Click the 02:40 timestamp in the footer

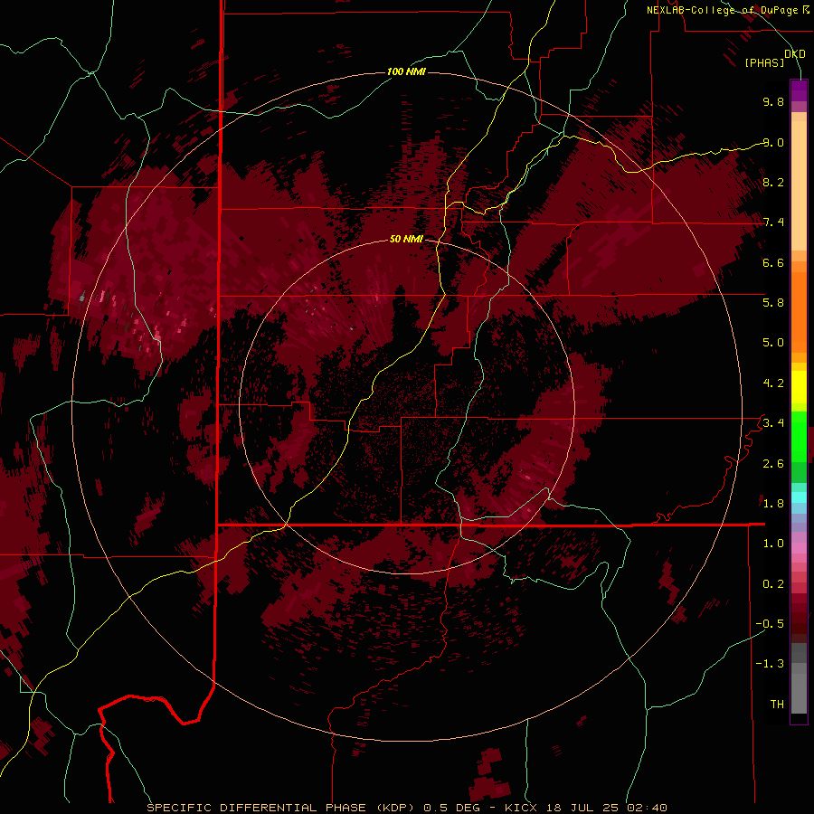(647, 808)
